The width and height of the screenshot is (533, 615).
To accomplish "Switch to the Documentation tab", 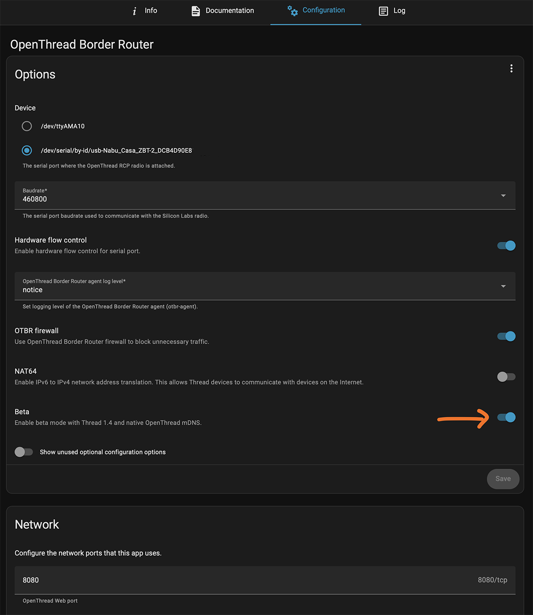I will (229, 11).
